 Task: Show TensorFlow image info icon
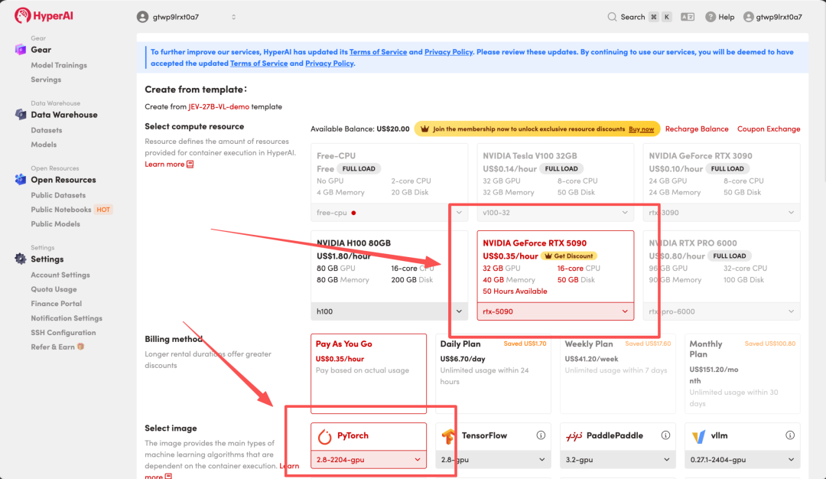coord(541,435)
